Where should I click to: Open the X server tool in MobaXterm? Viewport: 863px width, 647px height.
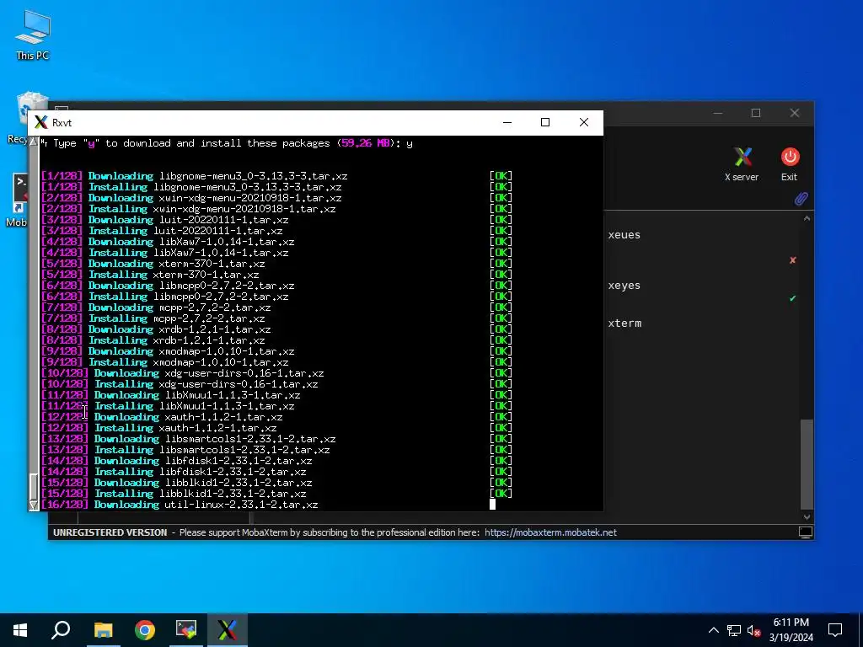point(742,164)
